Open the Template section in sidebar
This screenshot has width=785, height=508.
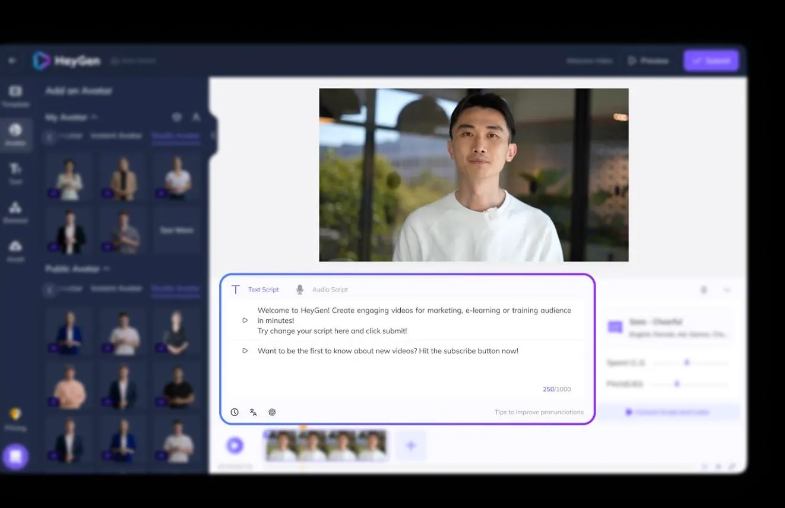[x=15, y=95]
